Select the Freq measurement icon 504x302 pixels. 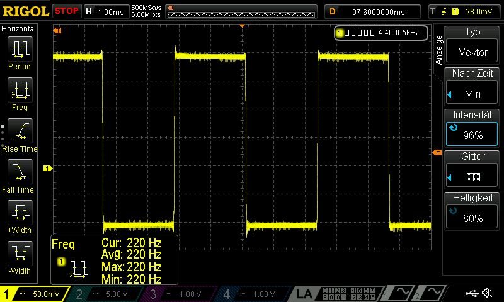[x=20, y=90]
